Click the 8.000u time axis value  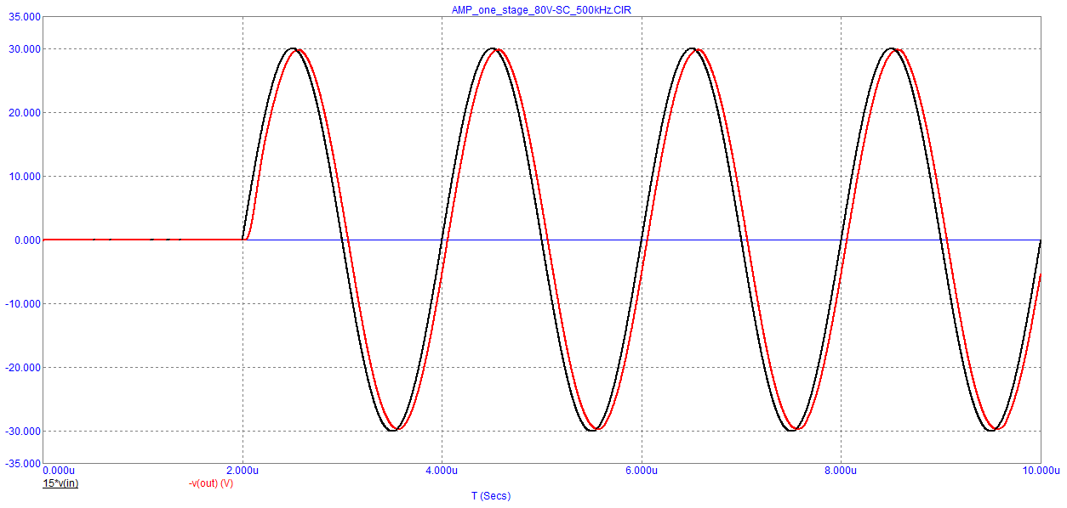point(841,470)
